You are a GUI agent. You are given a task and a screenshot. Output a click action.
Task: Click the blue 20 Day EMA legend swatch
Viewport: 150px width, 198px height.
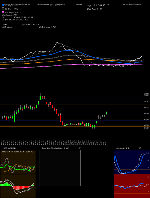tap(3, 5)
